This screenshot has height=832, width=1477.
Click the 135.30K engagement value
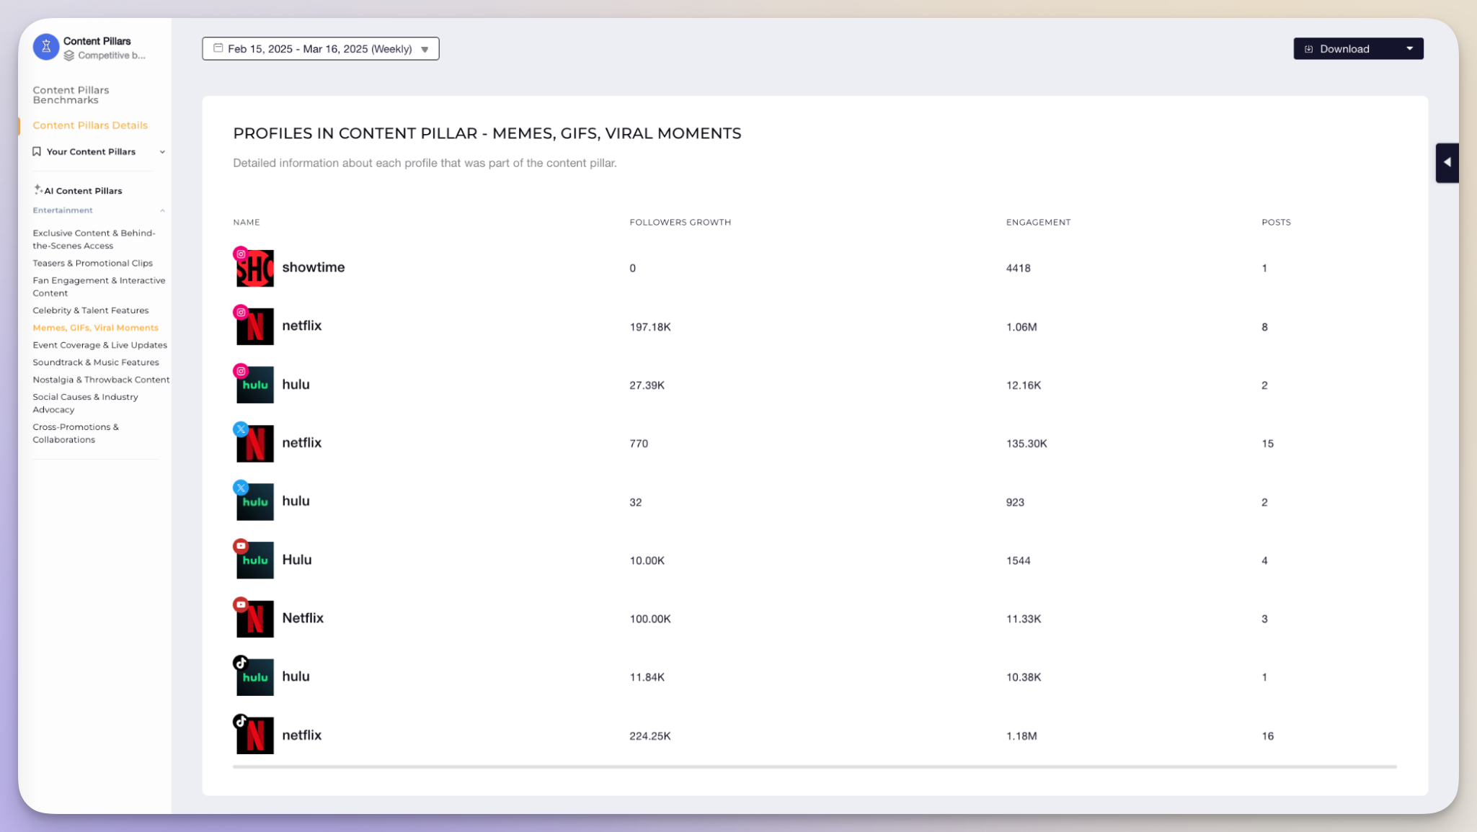point(1026,444)
